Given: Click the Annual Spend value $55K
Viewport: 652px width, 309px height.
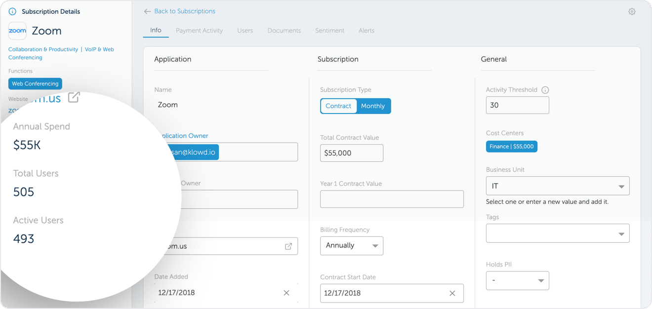Looking at the screenshot, I should [27, 145].
